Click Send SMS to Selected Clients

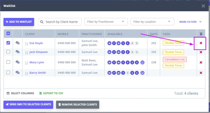coord(28,104)
